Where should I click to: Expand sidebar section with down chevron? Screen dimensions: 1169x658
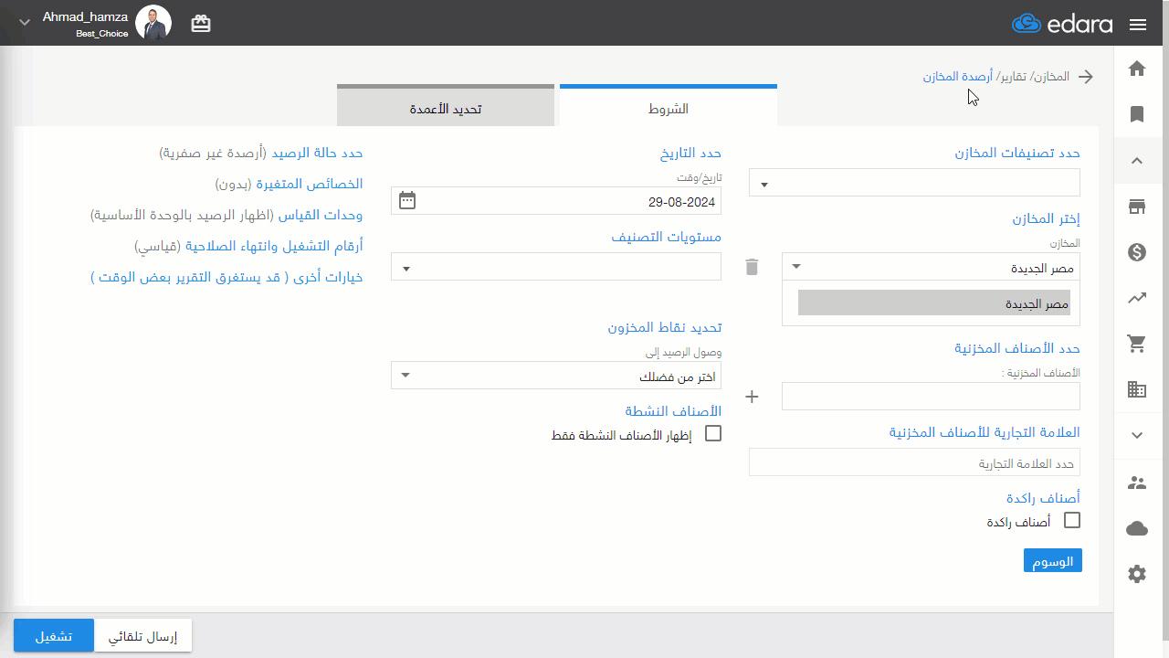pyautogui.click(x=1137, y=436)
